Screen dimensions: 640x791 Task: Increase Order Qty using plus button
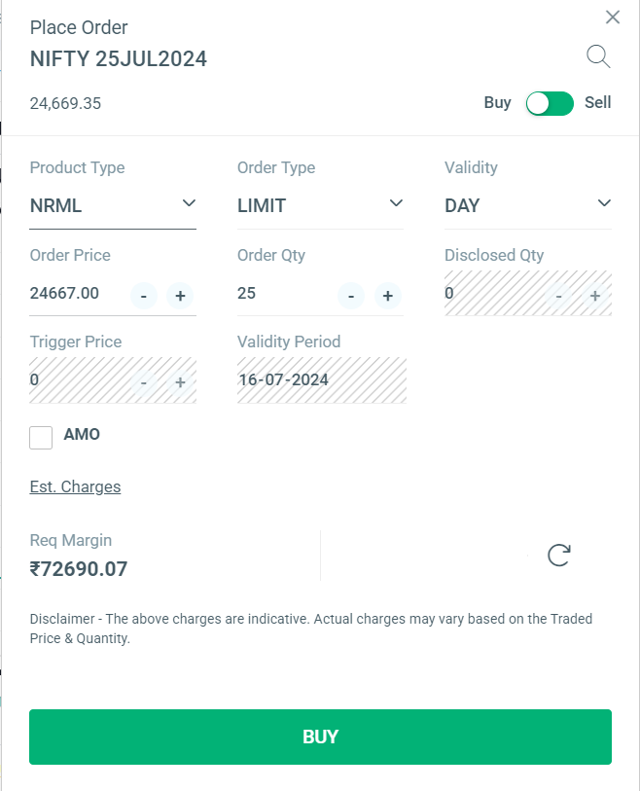[386, 295]
